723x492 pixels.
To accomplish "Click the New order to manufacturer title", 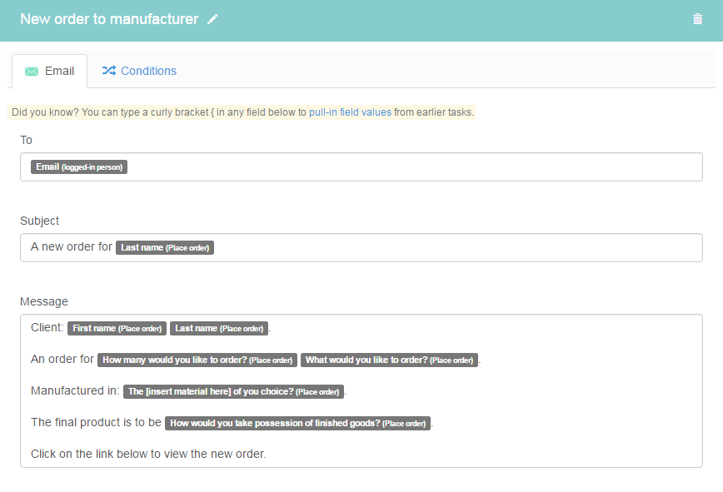I will 109,19.
